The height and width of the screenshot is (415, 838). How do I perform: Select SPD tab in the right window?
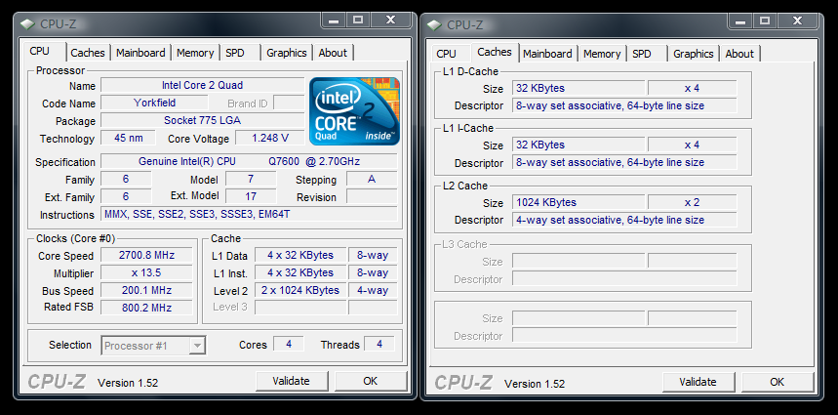(641, 54)
